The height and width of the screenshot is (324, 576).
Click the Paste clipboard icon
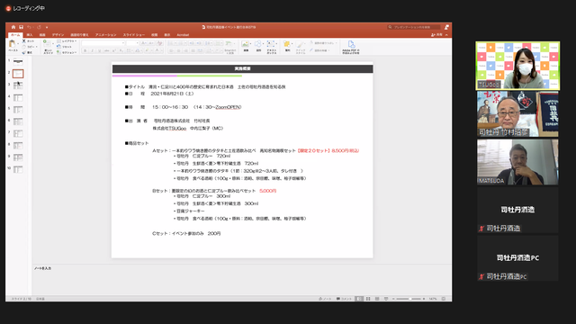tap(12, 44)
